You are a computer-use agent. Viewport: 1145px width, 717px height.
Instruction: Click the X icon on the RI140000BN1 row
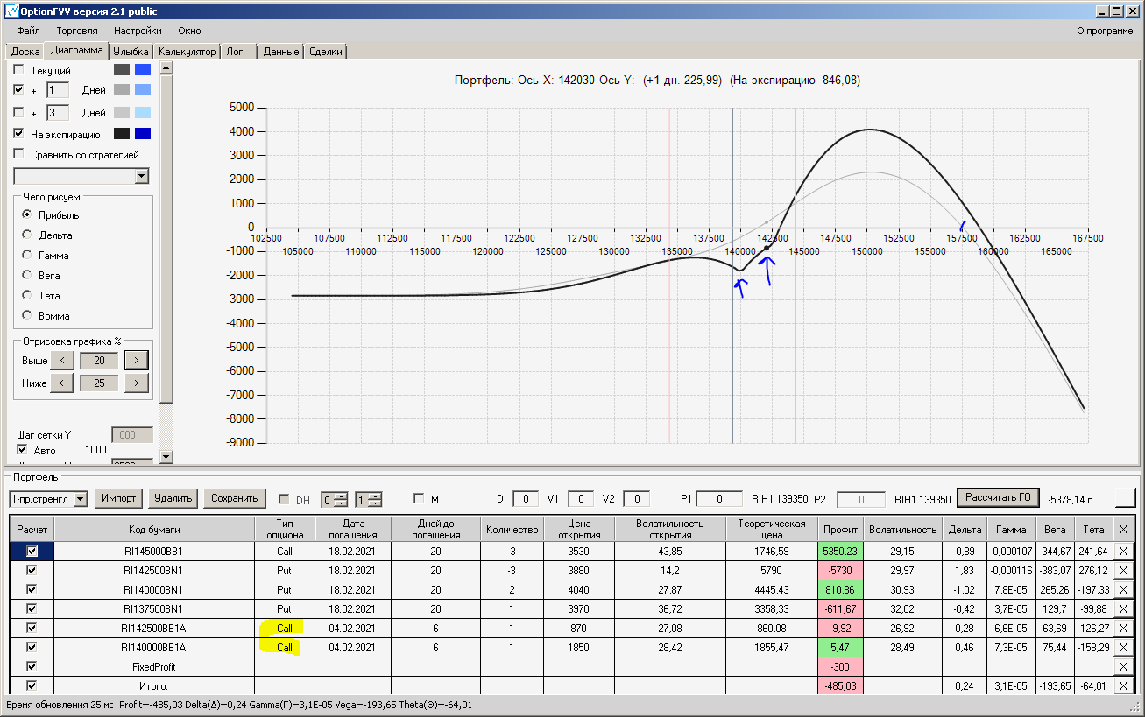click(1124, 590)
